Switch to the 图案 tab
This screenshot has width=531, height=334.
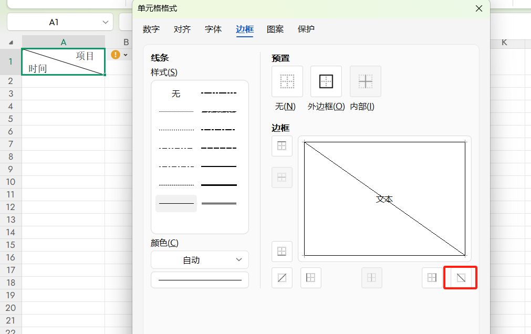pyautogui.click(x=275, y=29)
